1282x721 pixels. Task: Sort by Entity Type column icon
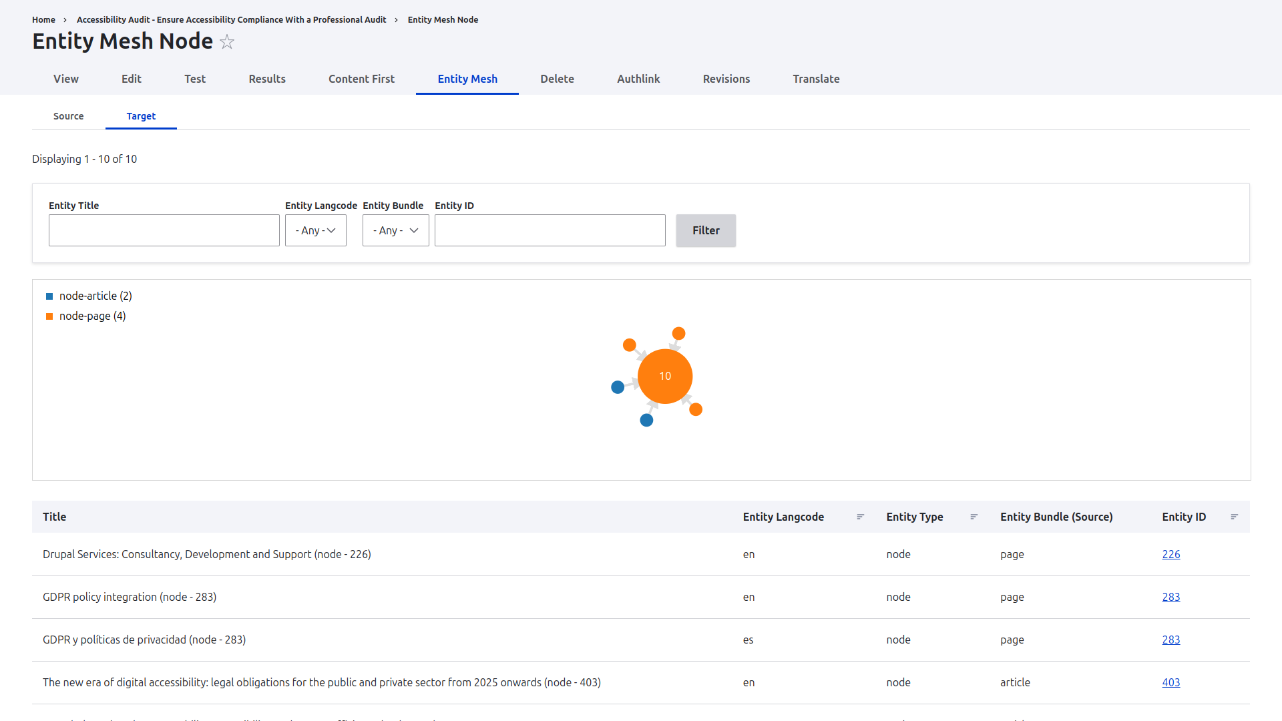pyautogui.click(x=974, y=517)
